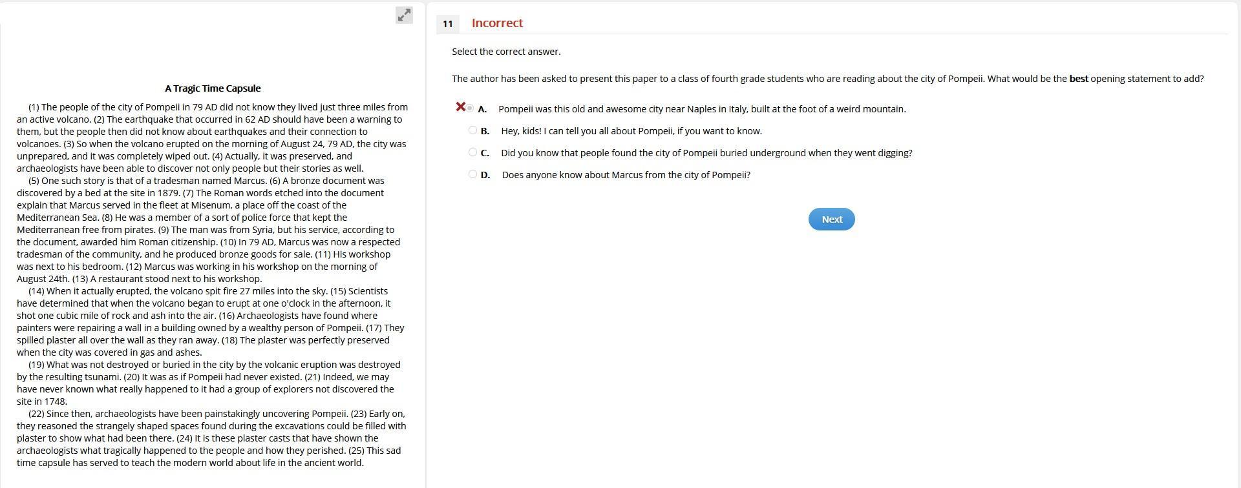Click 'Select the correct answer.' instruction

506,52
